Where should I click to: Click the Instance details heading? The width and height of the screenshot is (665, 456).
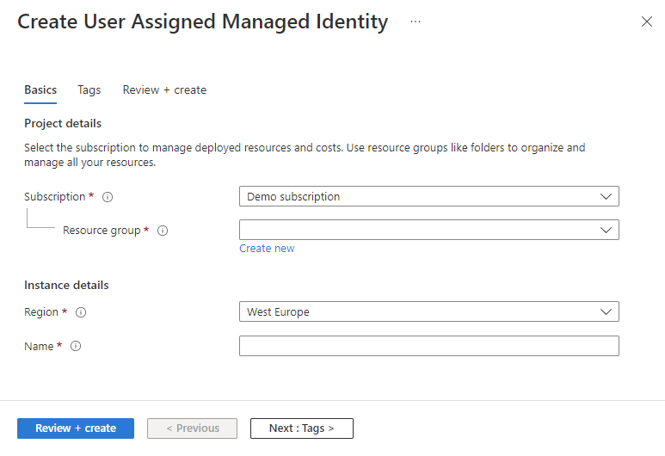[x=66, y=285]
